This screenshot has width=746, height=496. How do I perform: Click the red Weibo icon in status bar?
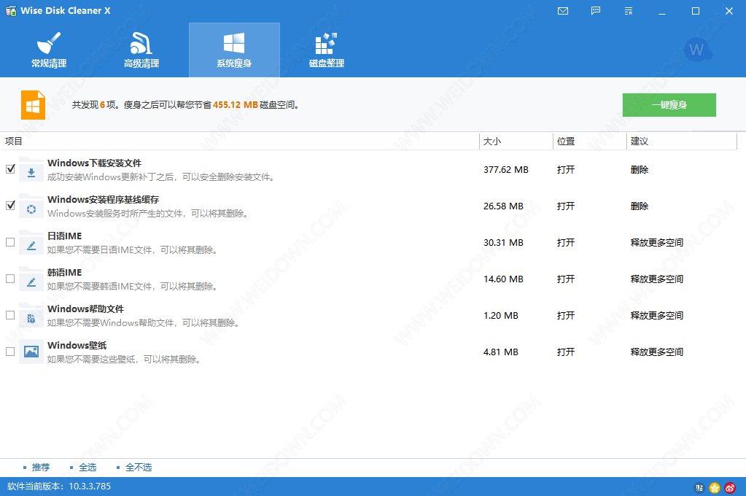[730, 487]
